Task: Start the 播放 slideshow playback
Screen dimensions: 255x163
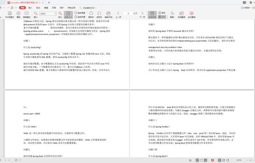Action: click(18, 15)
